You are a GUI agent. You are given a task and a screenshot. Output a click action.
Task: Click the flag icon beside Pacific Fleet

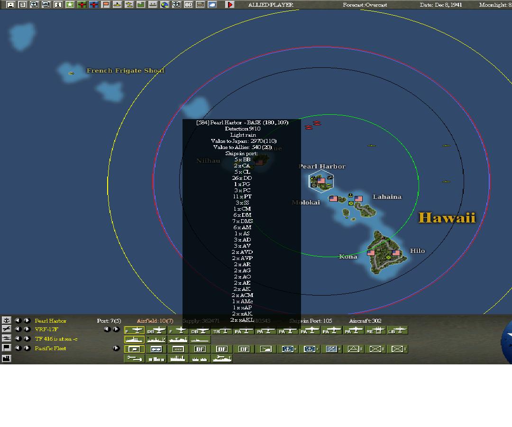7,348
